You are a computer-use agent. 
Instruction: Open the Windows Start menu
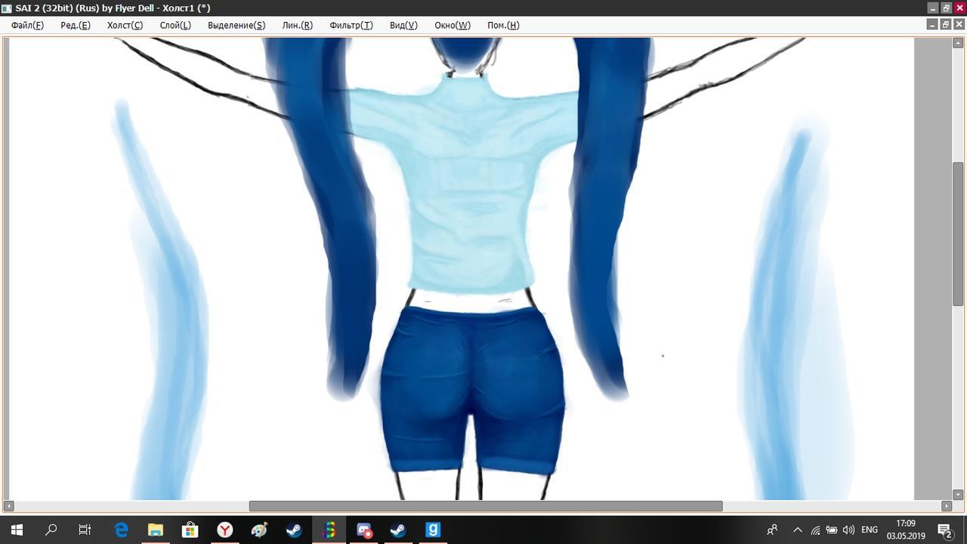(x=17, y=530)
